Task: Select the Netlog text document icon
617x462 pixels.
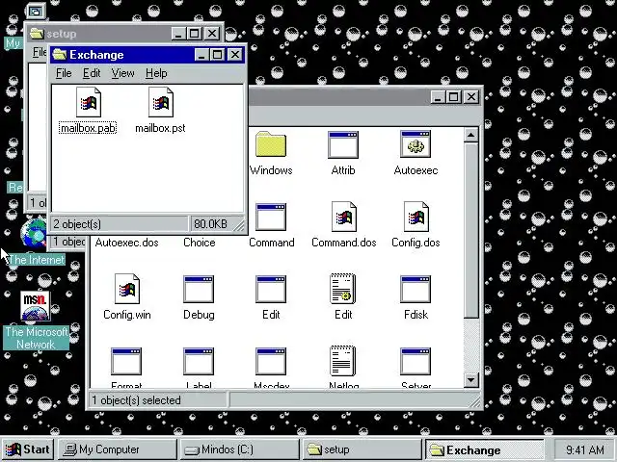Action: point(343,361)
